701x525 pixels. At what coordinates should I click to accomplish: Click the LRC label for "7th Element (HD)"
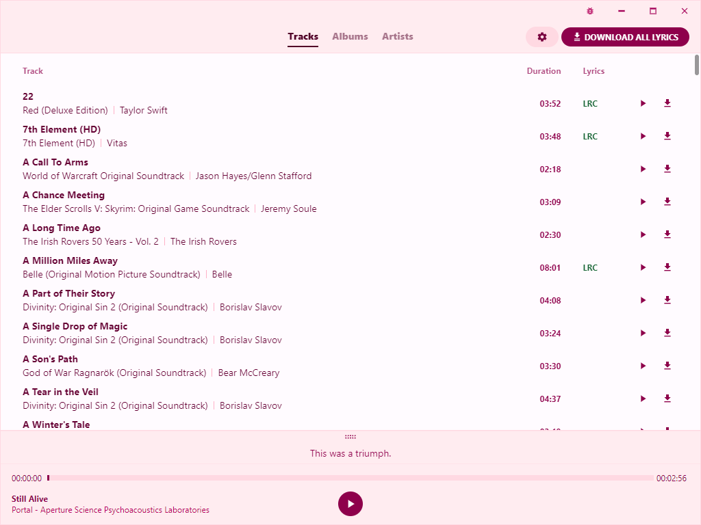coord(590,137)
